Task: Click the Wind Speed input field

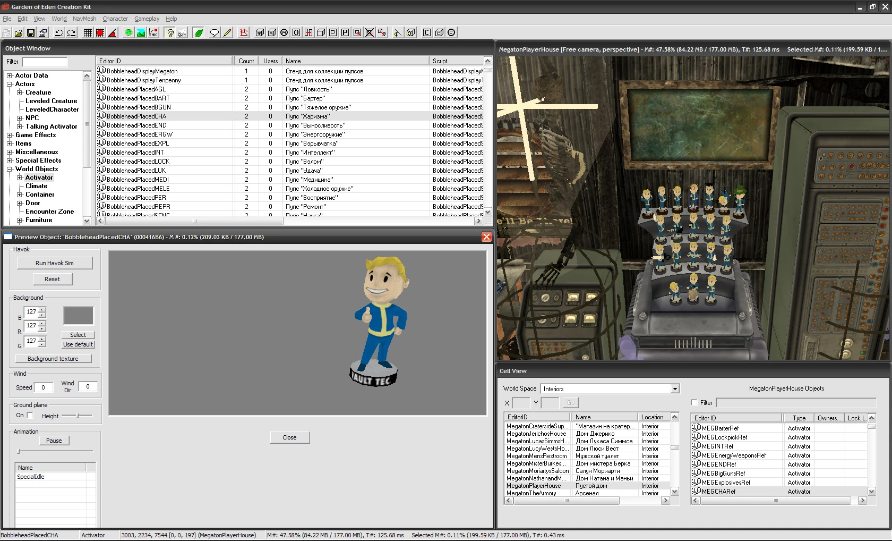Action: coord(44,387)
